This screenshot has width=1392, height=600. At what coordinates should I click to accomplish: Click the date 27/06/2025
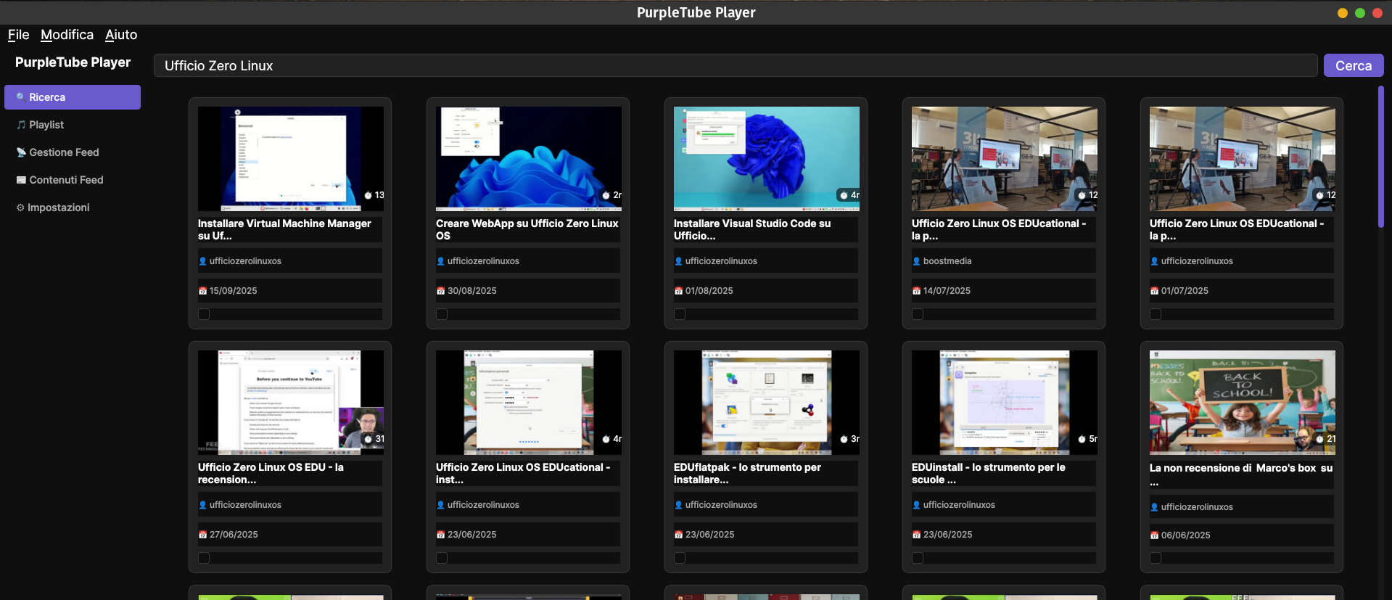pos(234,535)
